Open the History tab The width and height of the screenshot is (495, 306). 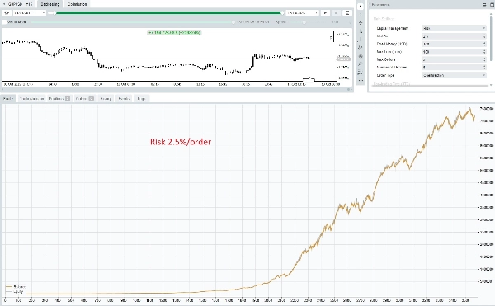[106, 98]
